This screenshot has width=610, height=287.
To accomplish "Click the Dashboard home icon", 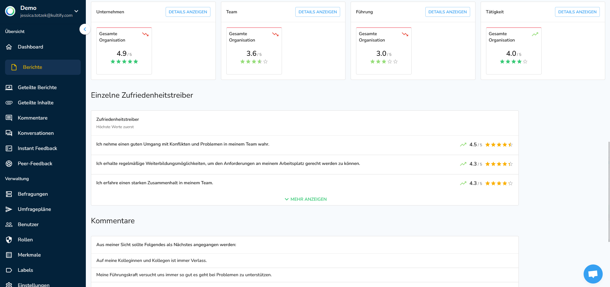I will point(9,47).
